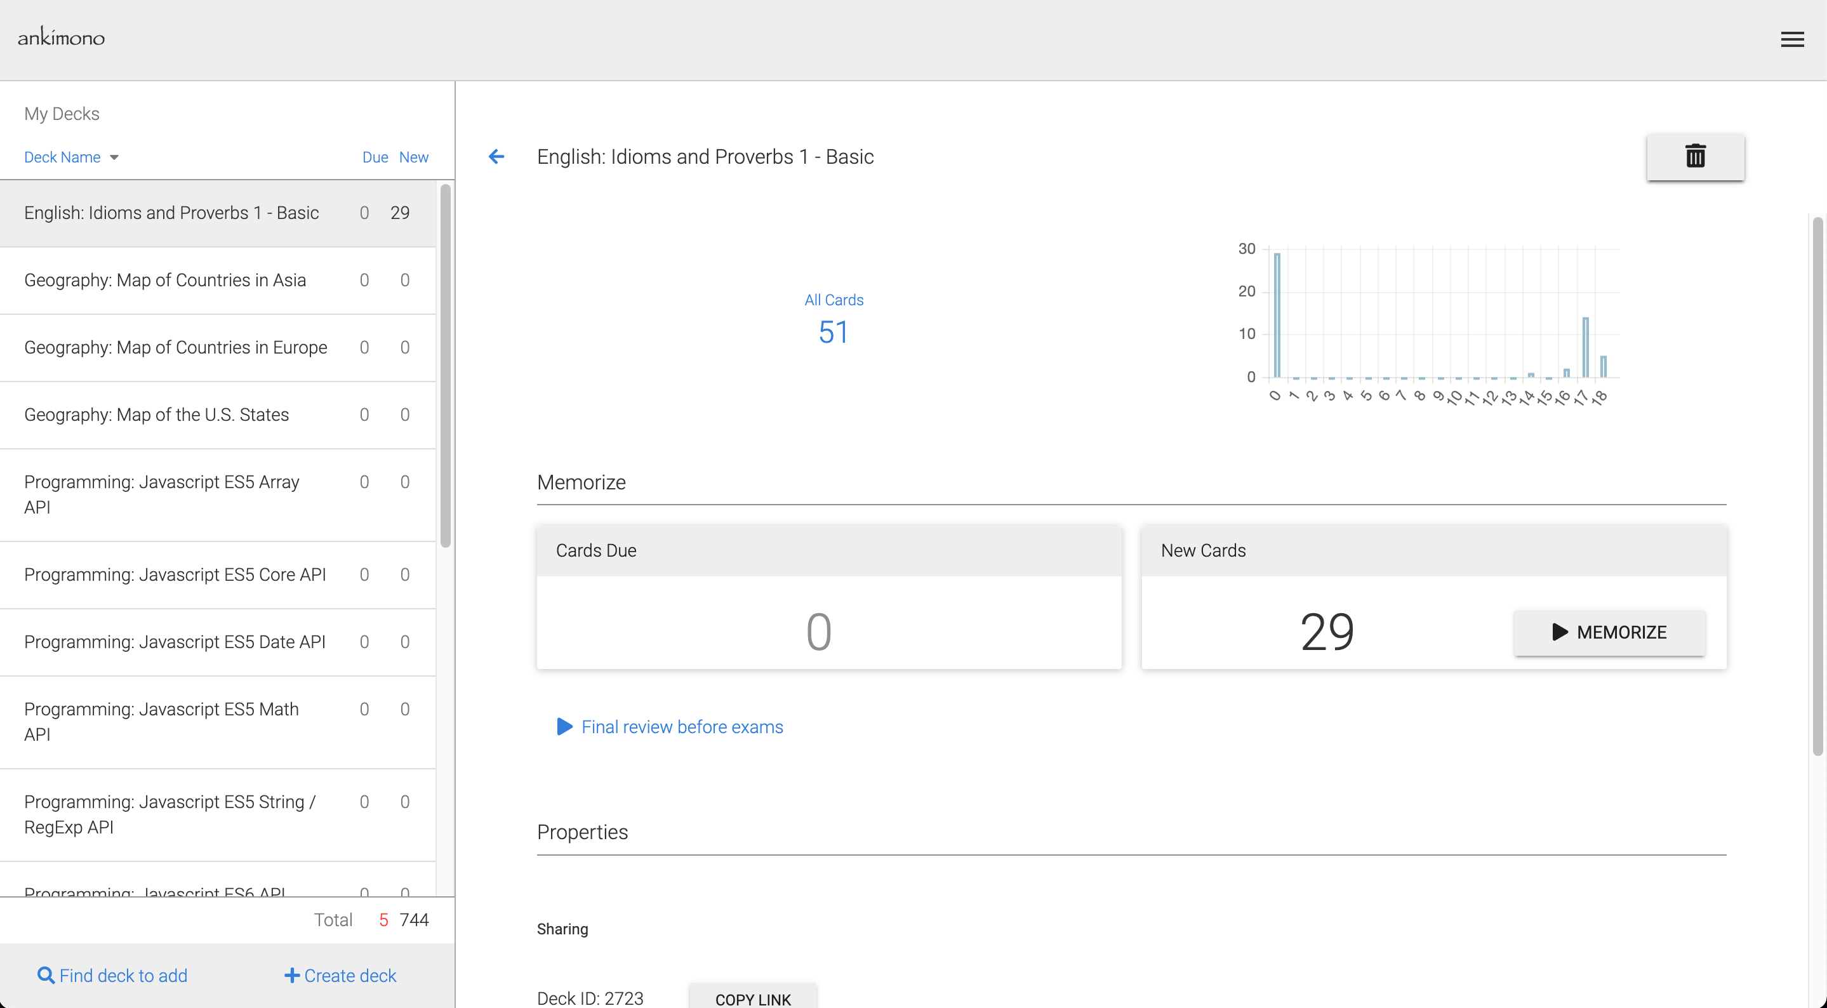Click Final review before exams link
The image size is (1827, 1008).
682,727
